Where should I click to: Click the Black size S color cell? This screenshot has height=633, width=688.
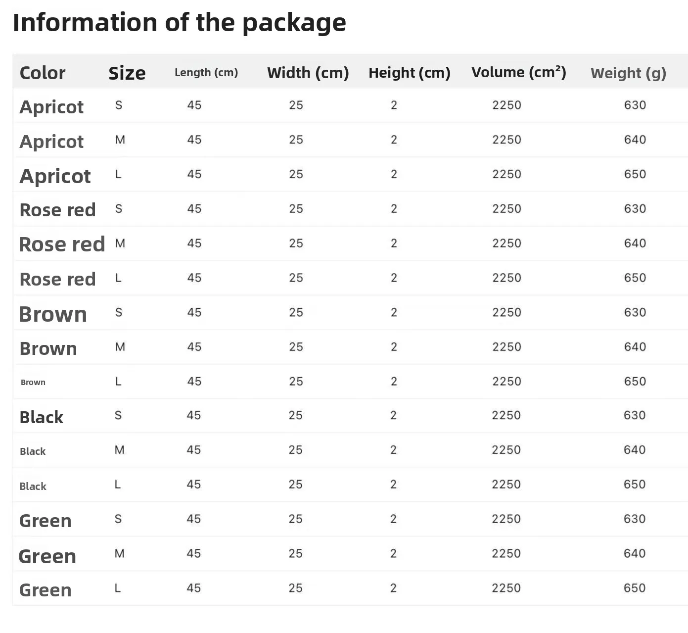point(42,417)
